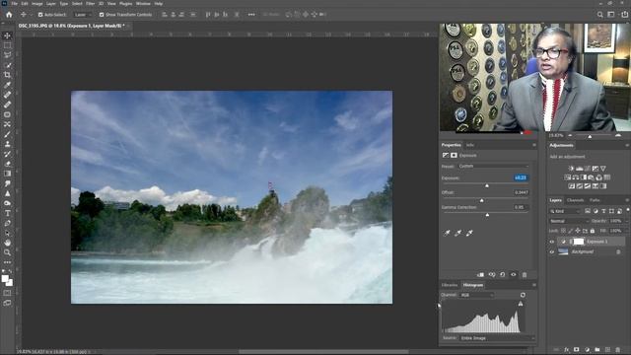Toggle the Auto-Select checkbox
This screenshot has width=631, height=355.
tap(40, 15)
